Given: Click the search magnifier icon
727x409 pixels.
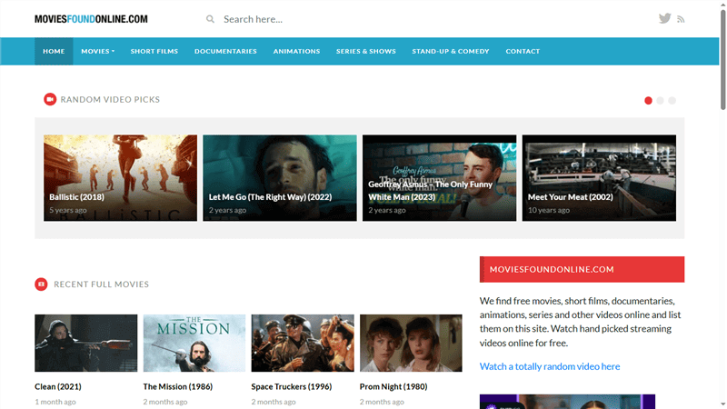Looking at the screenshot, I should coord(210,19).
